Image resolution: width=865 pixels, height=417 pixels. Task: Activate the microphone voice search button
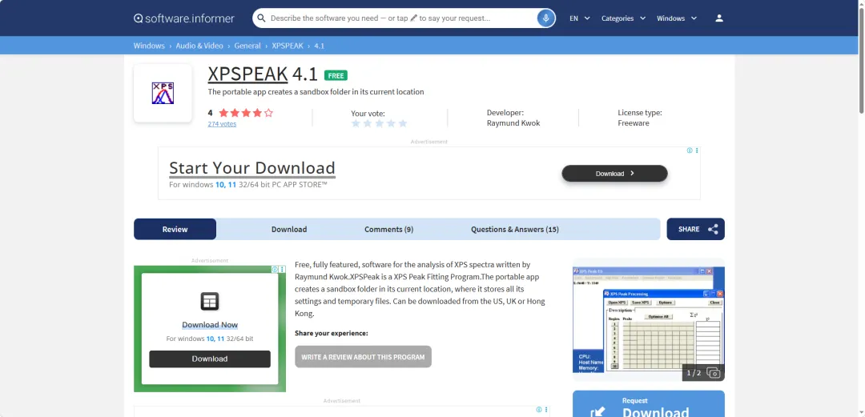point(545,18)
